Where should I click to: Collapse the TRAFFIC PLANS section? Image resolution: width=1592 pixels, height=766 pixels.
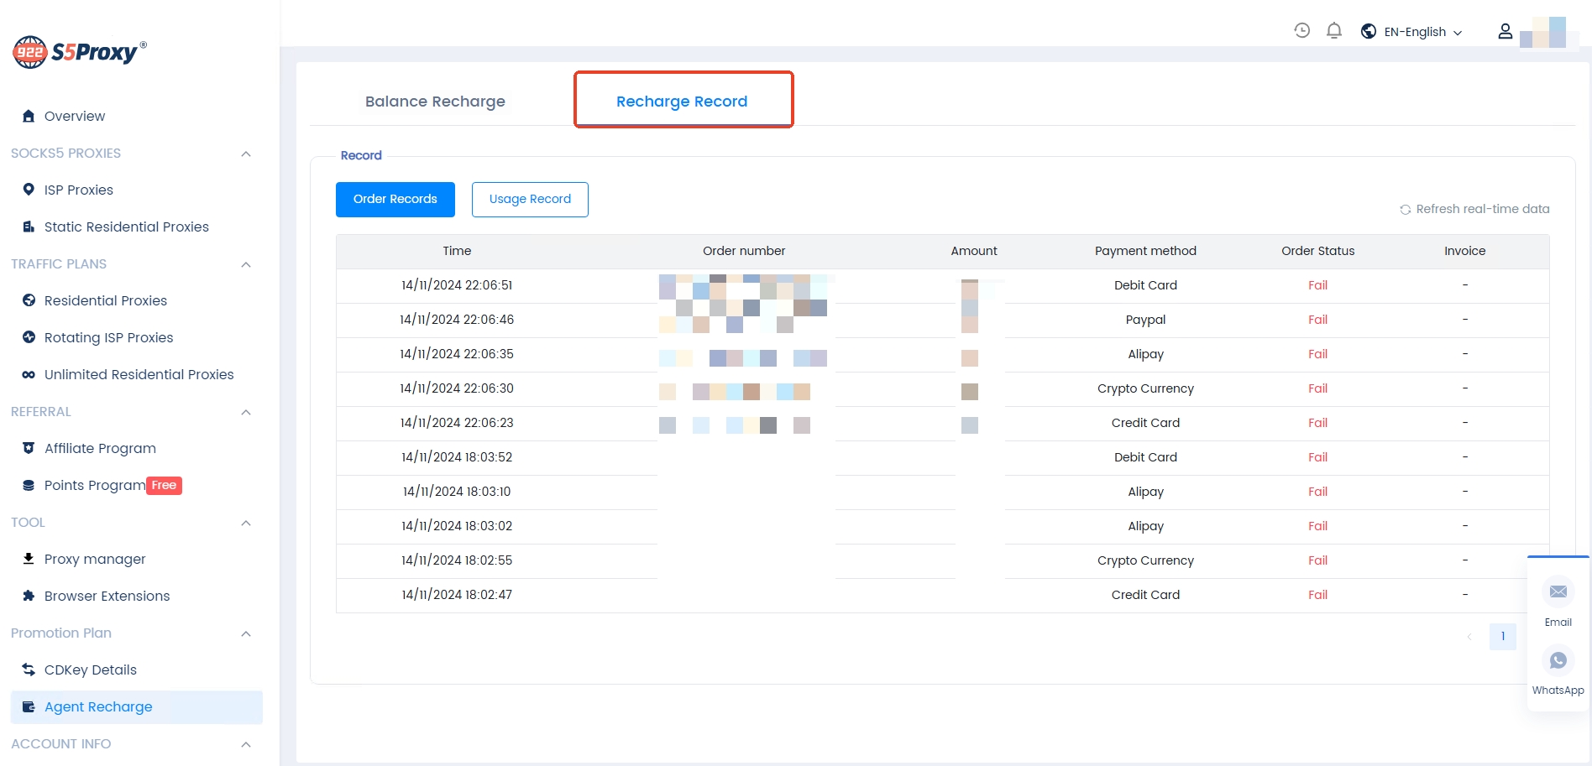click(x=246, y=264)
